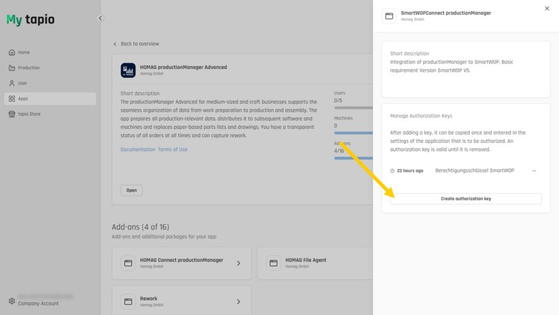Click the Users 0/5 progress bar
559x315 pixels.
tap(353, 107)
